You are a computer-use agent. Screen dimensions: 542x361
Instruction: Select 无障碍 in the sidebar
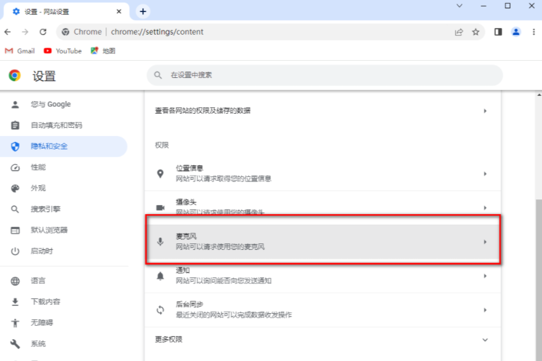coord(63,323)
